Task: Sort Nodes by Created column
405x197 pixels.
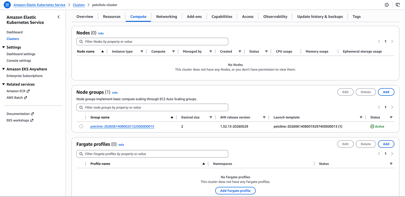Action: point(240,51)
